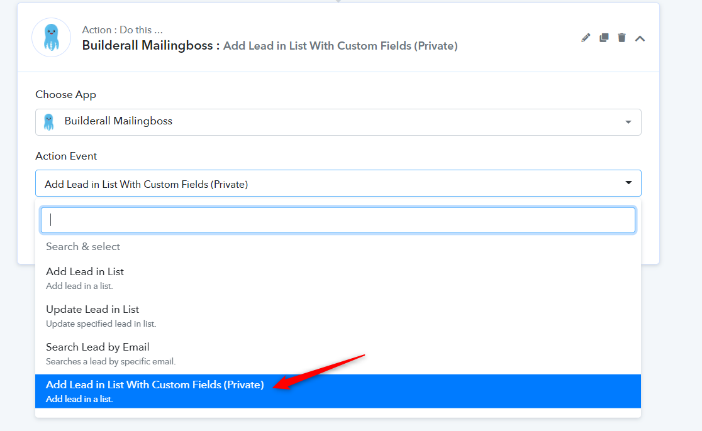Screen dimensions: 702x431
Task: Click the Action Event selected value field
Action: pos(338,183)
